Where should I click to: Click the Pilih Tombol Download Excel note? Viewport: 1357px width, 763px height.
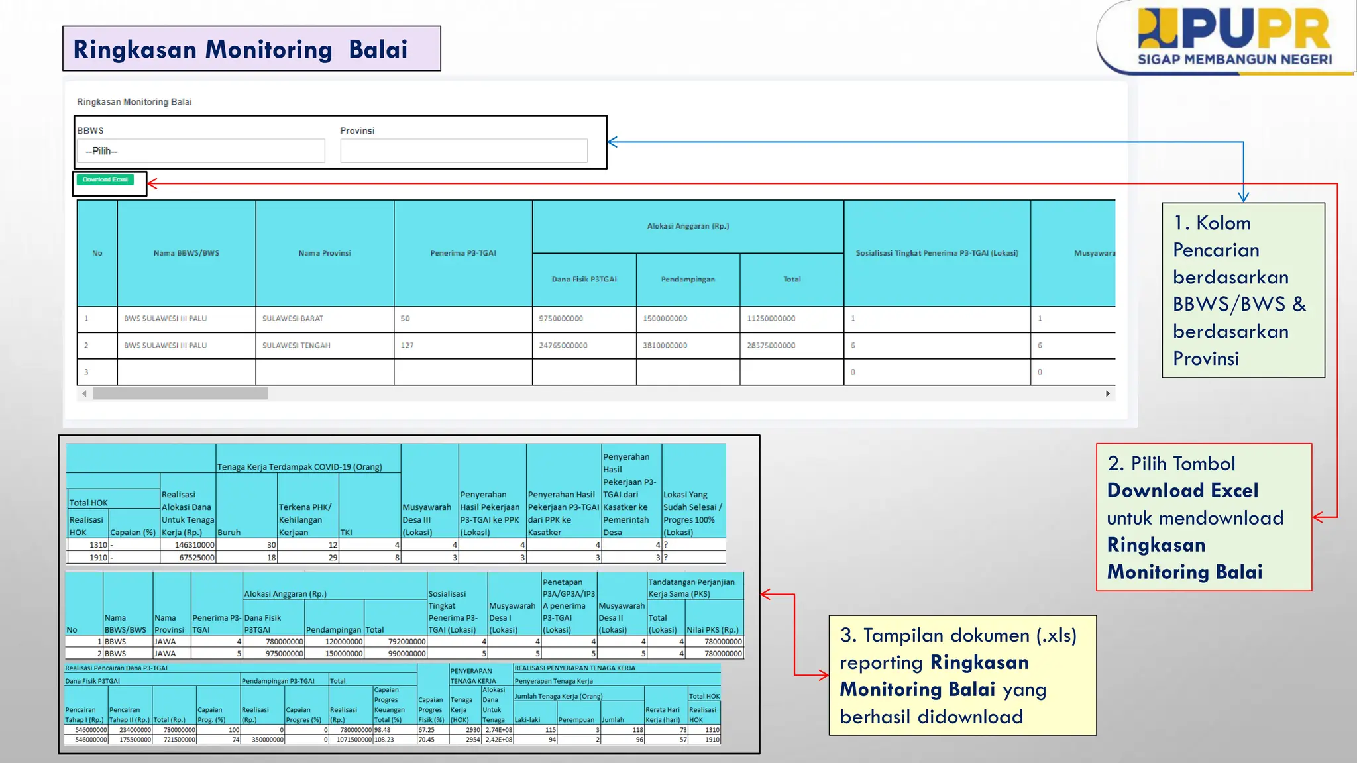tap(1203, 517)
